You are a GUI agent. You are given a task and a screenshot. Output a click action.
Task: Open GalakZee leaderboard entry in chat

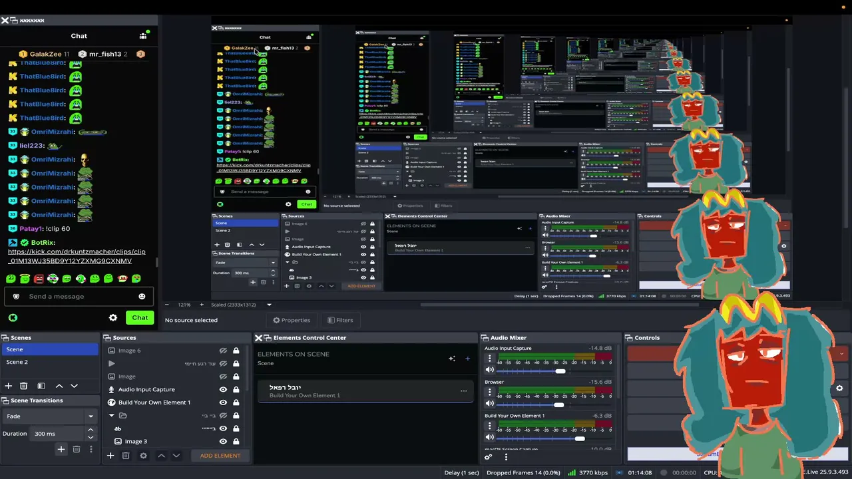coord(45,54)
